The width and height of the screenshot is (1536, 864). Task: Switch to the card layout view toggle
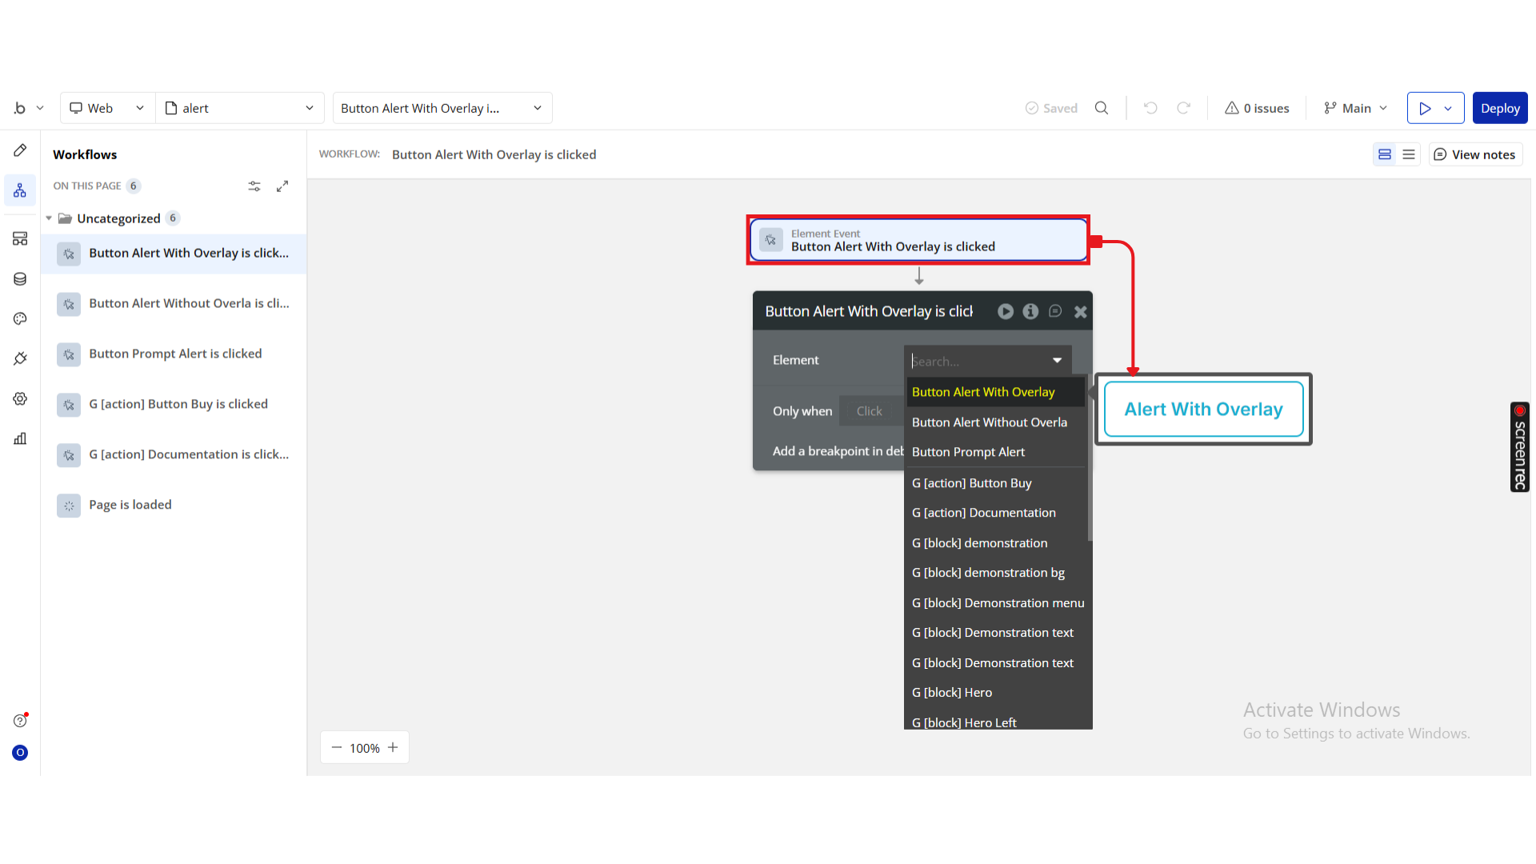pos(1385,154)
